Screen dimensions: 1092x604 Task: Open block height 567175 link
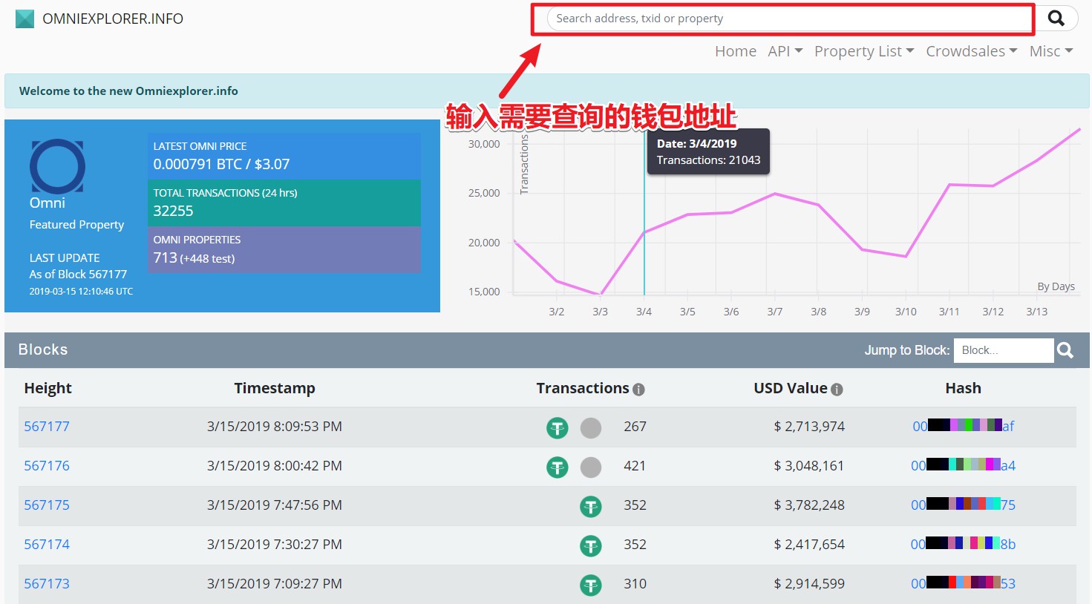[47, 505]
